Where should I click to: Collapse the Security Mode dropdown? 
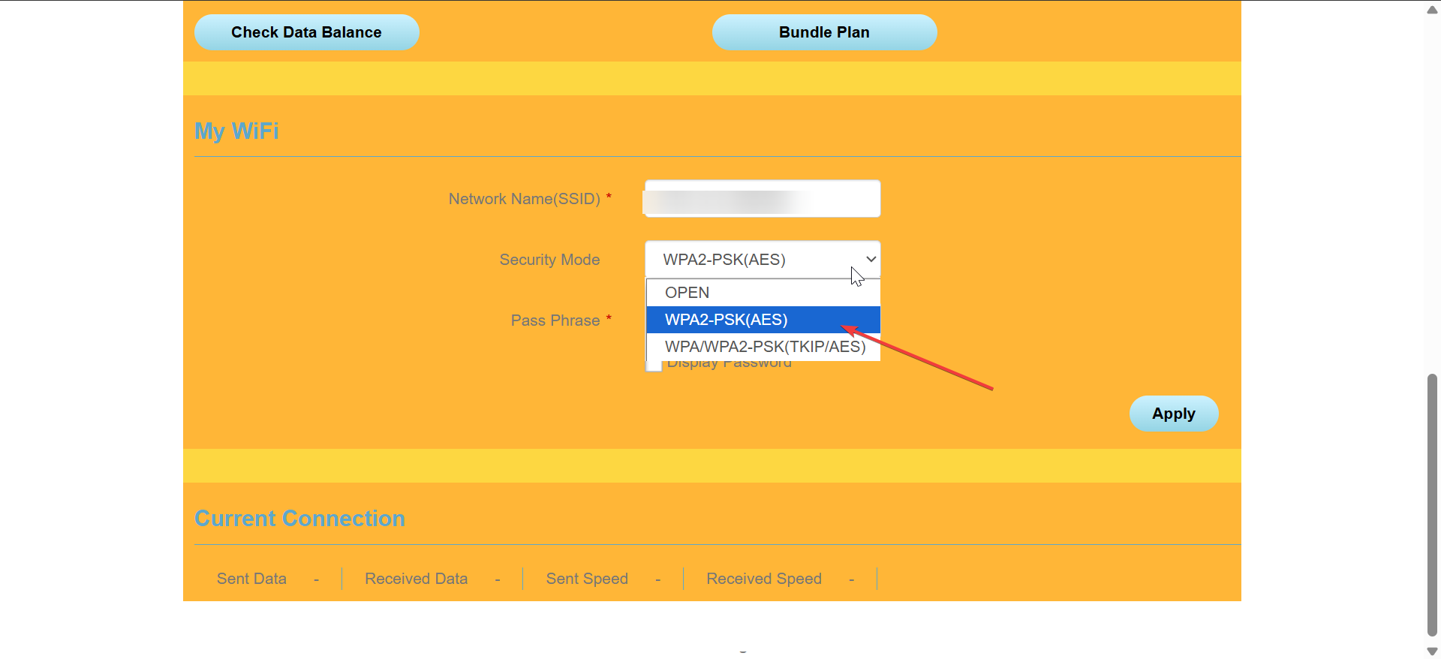coord(763,260)
